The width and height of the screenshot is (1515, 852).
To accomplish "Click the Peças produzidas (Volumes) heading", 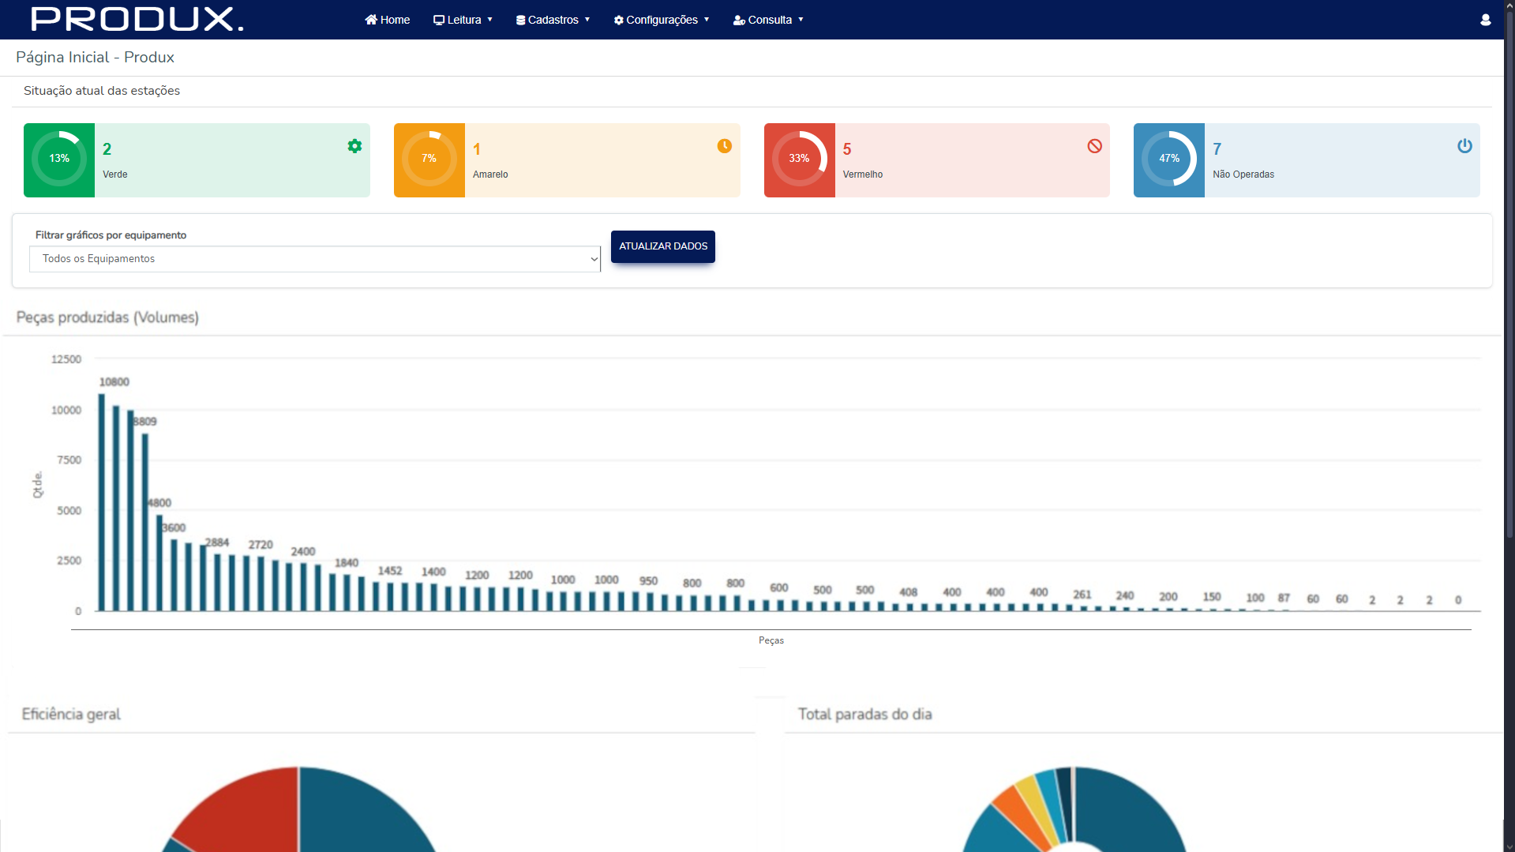I will 107,317.
